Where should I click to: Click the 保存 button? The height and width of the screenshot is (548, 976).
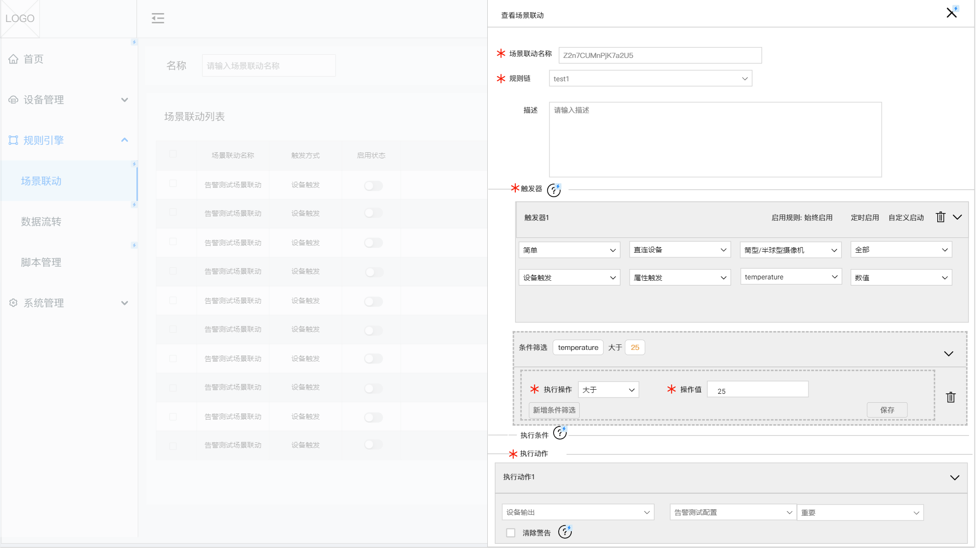887,410
